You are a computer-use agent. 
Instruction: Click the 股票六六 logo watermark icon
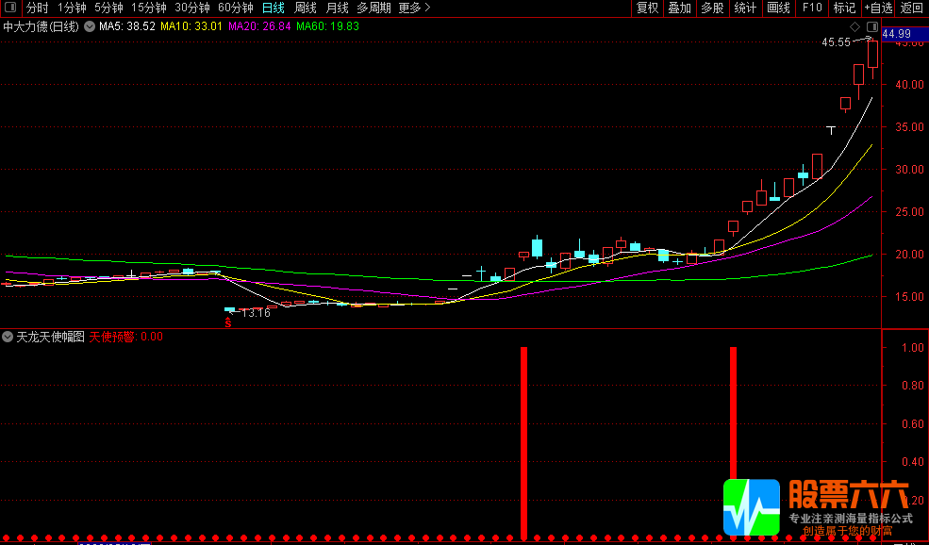[751, 507]
